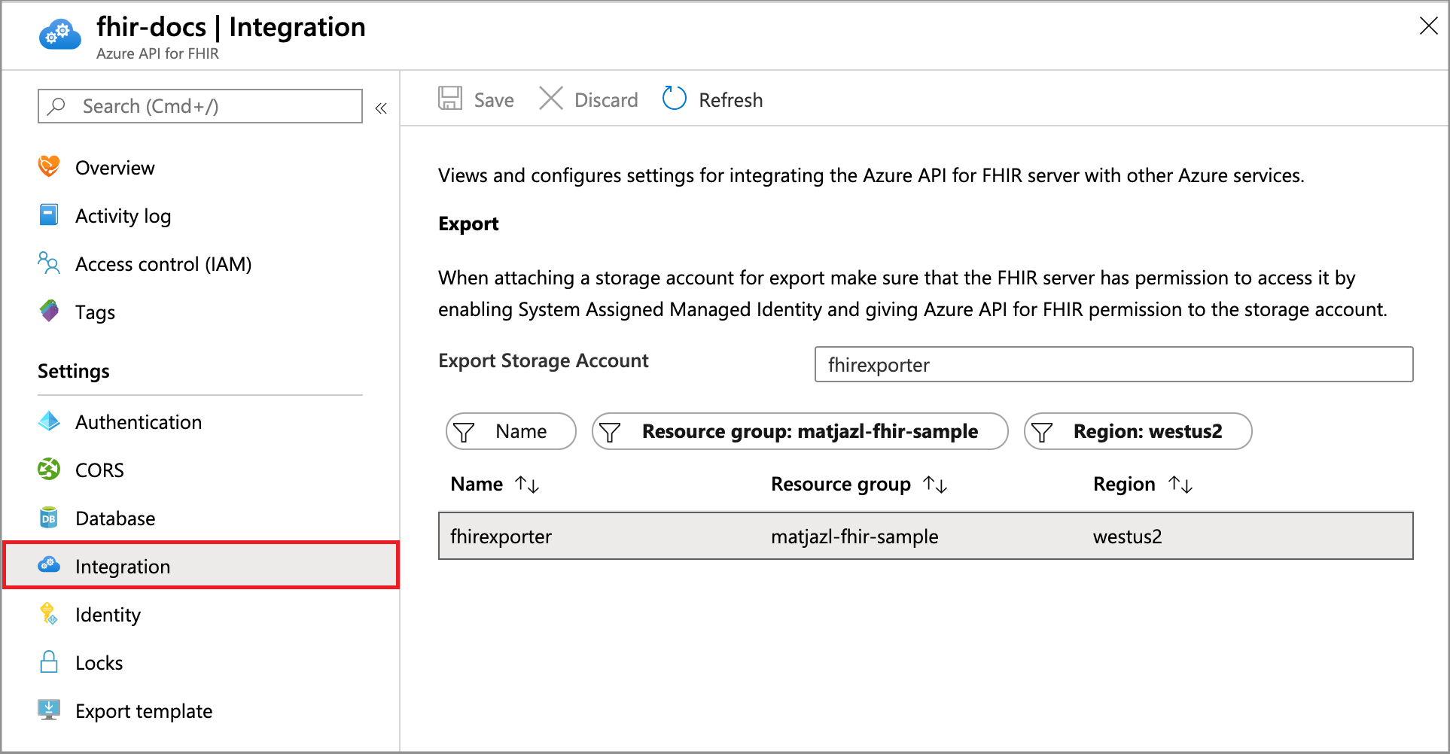The height and width of the screenshot is (754, 1450).
Task: Open the Activity log page
Action: pos(123,216)
